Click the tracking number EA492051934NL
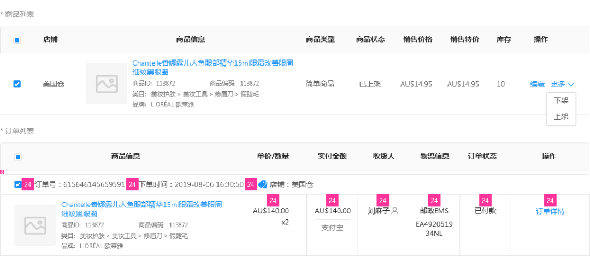The image size is (590, 256). click(x=434, y=229)
